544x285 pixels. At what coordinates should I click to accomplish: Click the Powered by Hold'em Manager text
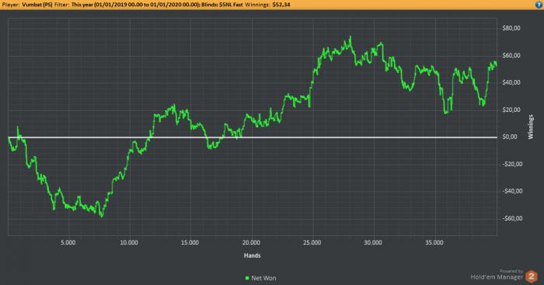497,275
